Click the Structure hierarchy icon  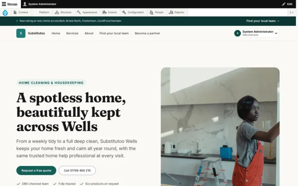57,12
